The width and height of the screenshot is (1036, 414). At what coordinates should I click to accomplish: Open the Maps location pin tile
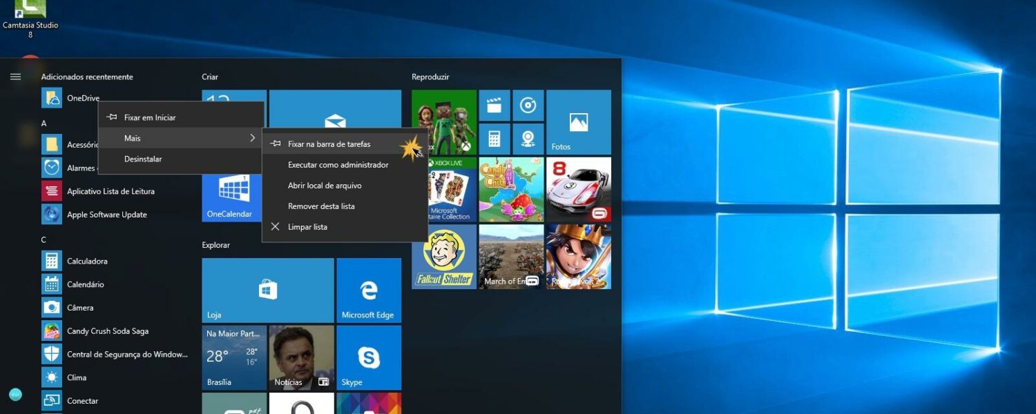click(x=528, y=139)
